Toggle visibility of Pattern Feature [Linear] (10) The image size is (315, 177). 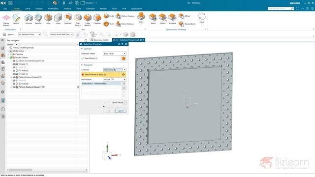coord(14,87)
